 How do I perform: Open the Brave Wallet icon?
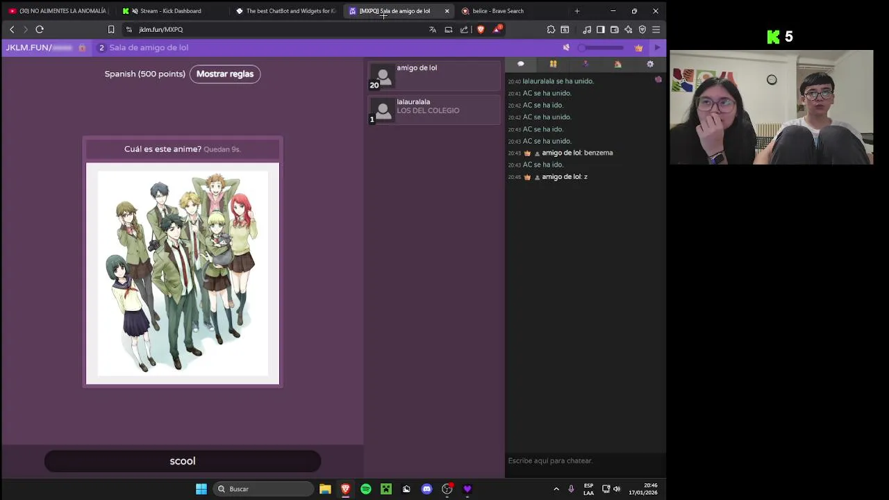click(615, 29)
